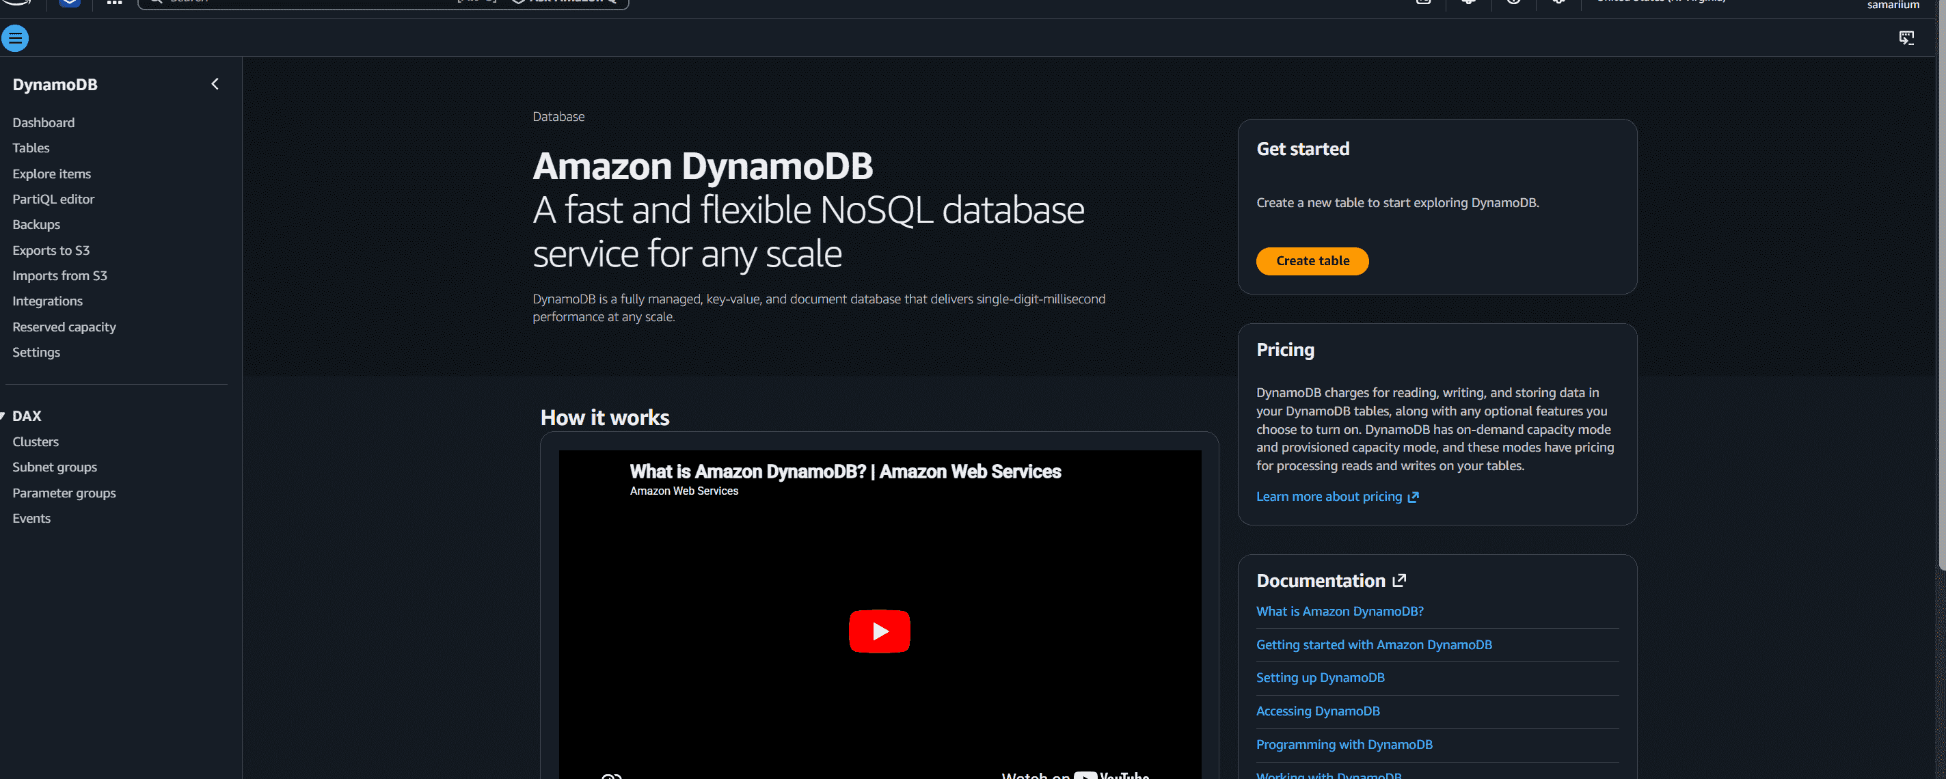Viewport: 1946px width, 779px height.
Task: Click the video title What is Amazon DynamoDB?
Action: pos(846,471)
